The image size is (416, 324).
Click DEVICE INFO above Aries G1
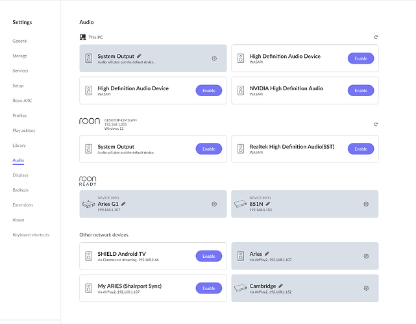click(x=108, y=197)
